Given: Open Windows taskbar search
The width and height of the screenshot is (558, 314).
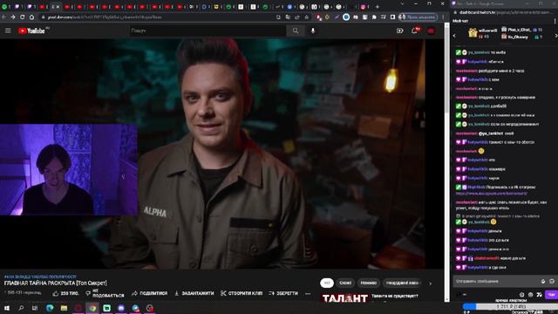Looking at the screenshot, I should pyautogui.click(x=21, y=308).
